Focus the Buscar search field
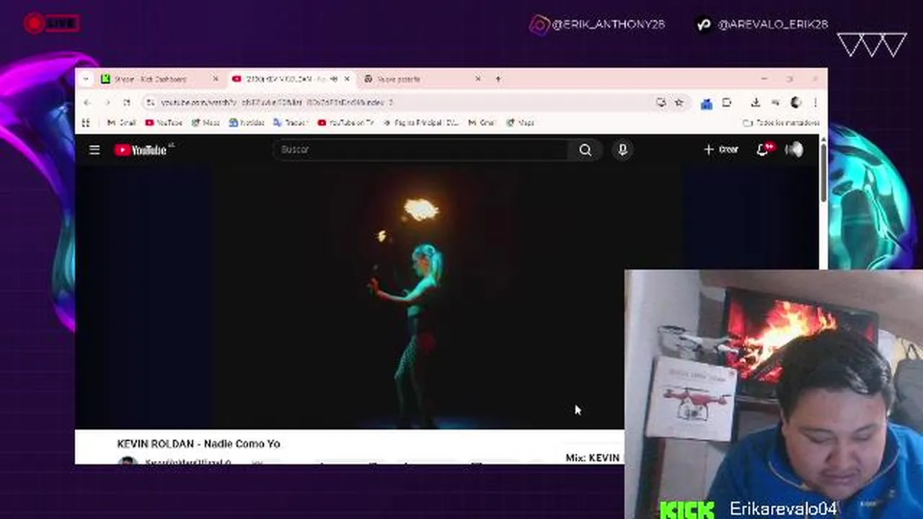 pyautogui.click(x=422, y=149)
